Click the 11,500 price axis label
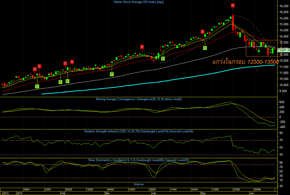This screenshot has width=290, height=195. point(284,67)
